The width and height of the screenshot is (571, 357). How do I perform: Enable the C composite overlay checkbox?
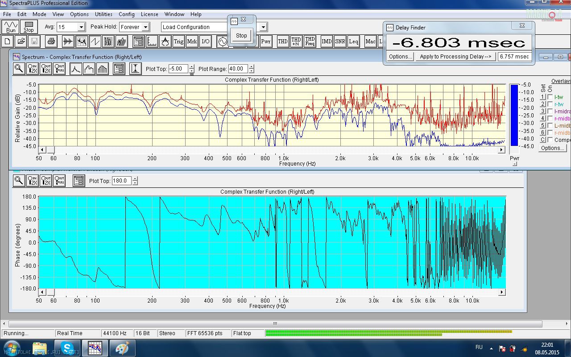(550, 140)
